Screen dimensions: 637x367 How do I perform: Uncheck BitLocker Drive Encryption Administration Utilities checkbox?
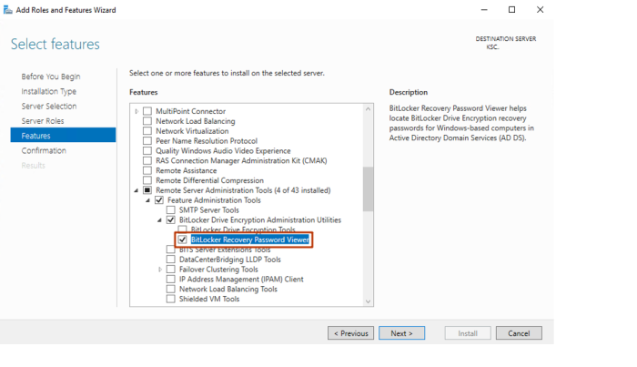tap(171, 219)
